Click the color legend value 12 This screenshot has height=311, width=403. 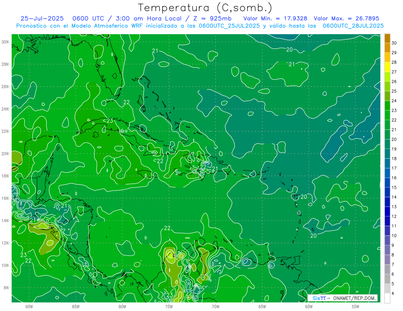point(394,216)
